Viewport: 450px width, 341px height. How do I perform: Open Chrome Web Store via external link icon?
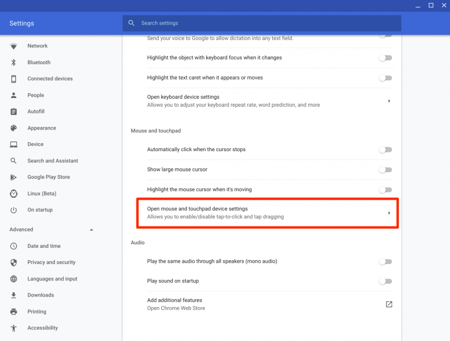pos(388,304)
